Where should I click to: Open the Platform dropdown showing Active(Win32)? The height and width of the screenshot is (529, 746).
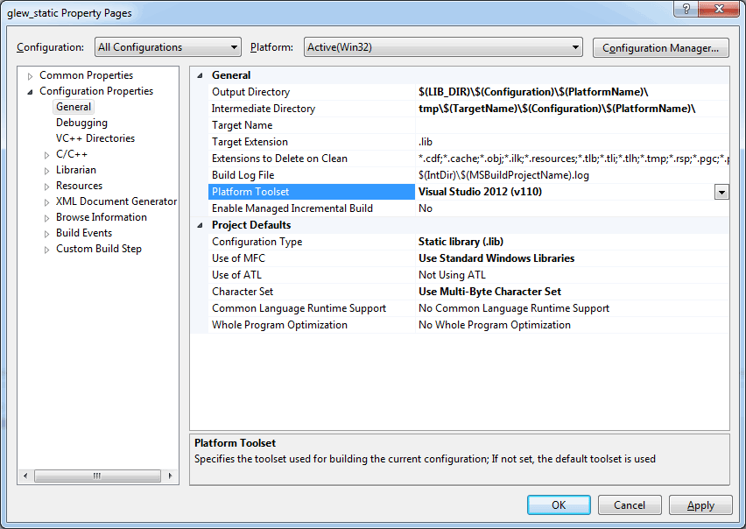pyautogui.click(x=443, y=47)
